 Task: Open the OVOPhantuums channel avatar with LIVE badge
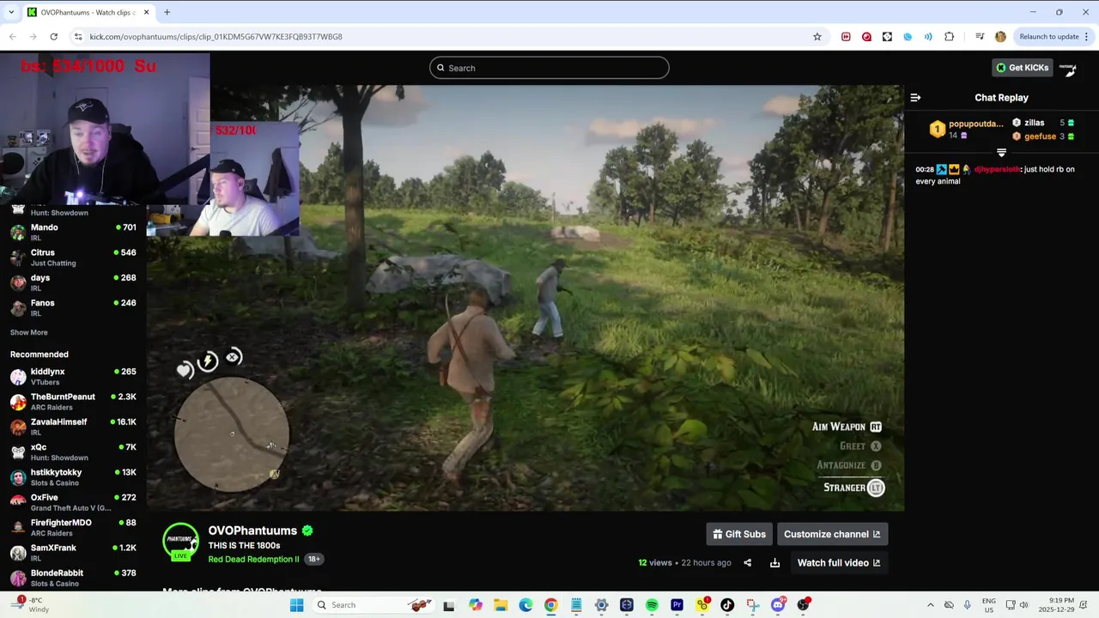(180, 542)
